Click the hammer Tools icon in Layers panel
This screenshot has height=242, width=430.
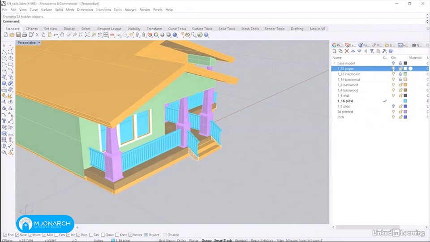(x=384, y=51)
